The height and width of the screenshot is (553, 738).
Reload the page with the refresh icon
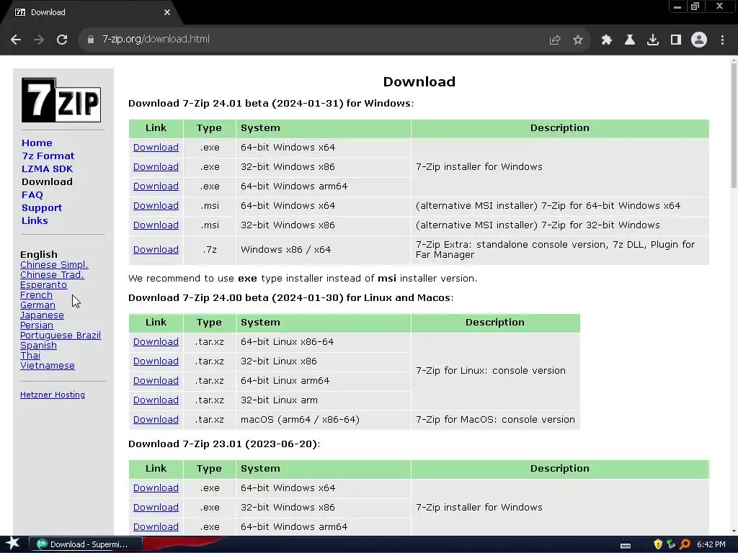(x=62, y=40)
